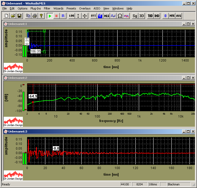Click the 3D plot toolbar button
Viewport: 197px width, 188px height.
pyautogui.click(x=141, y=16)
